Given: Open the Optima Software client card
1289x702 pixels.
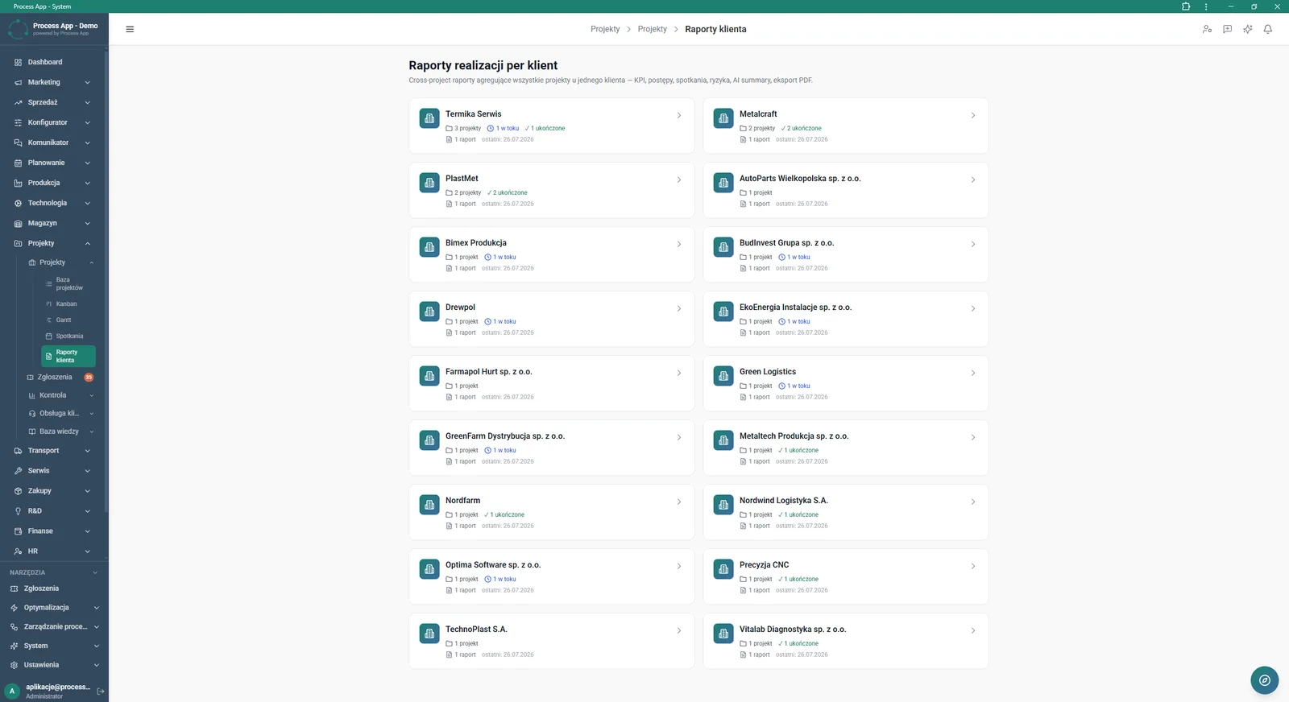Looking at the screenshot, I should [x=551, y=576].
